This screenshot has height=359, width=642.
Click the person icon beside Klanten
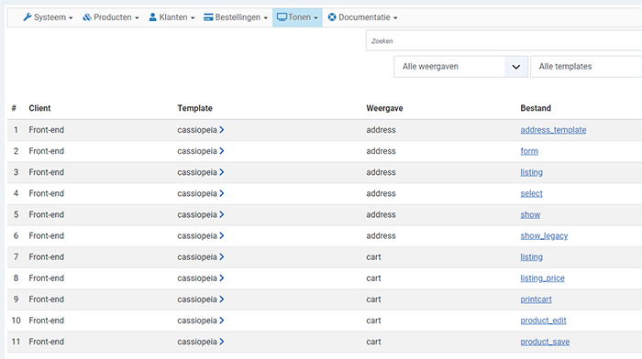coord(153,17)
